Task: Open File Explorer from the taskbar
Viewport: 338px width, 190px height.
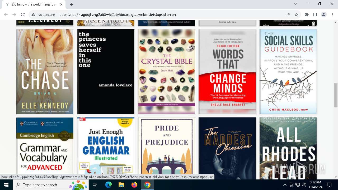Action: pyautogui.click(x=121, y=185)
